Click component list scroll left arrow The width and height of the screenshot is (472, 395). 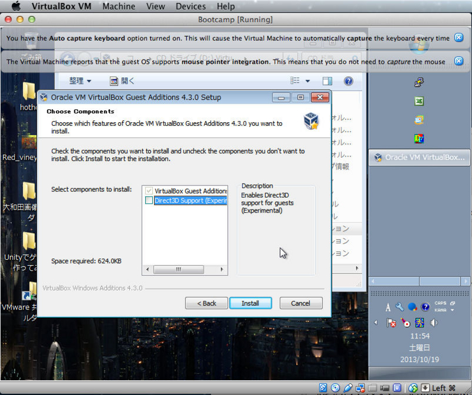147,269
